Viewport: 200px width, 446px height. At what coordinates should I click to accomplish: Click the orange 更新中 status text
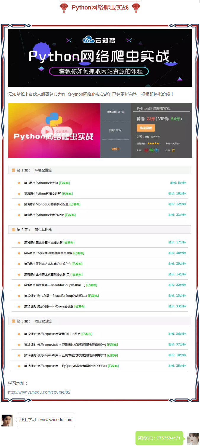click(x=115, y=149)
